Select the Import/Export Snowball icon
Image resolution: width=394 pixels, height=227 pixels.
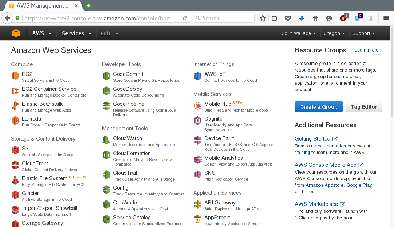[15, 210]
